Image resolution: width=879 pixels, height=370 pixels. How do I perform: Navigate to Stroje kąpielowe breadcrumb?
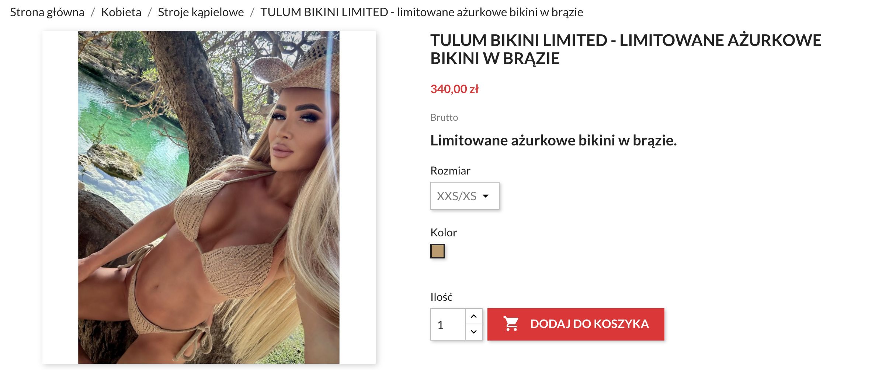[x=201, y=12]
